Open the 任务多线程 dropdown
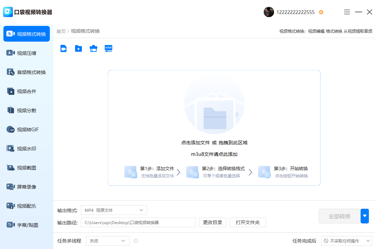 point(107,240)
